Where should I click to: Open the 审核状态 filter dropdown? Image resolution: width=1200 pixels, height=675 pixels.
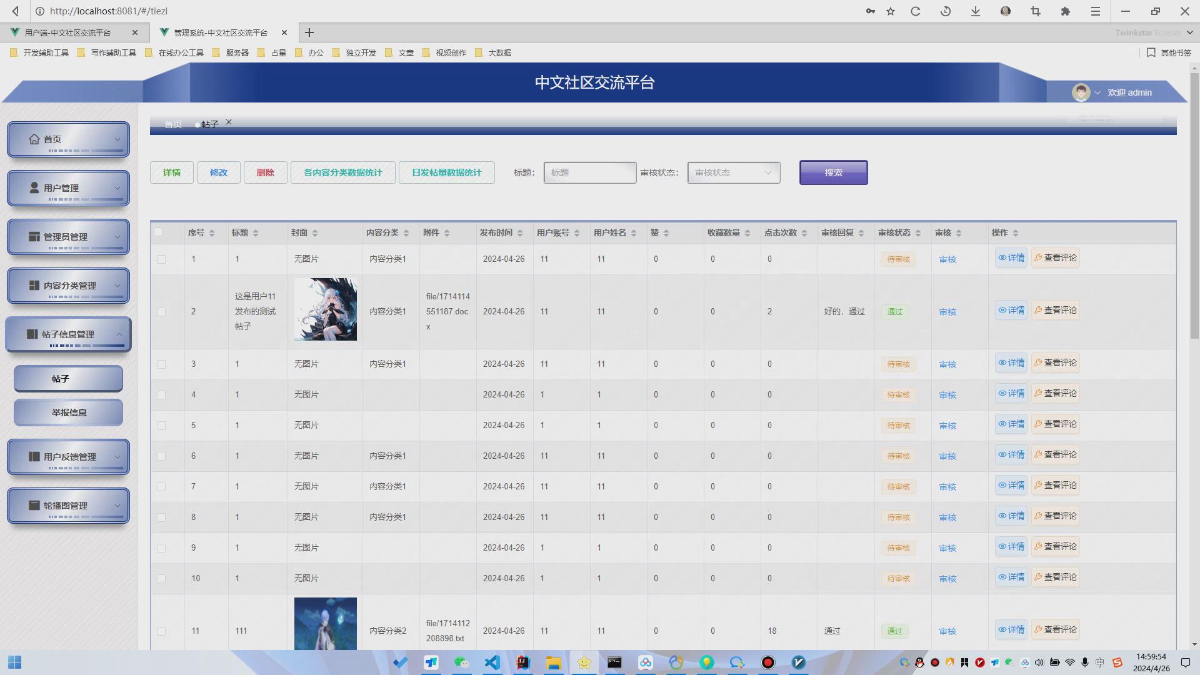point(732,172)
